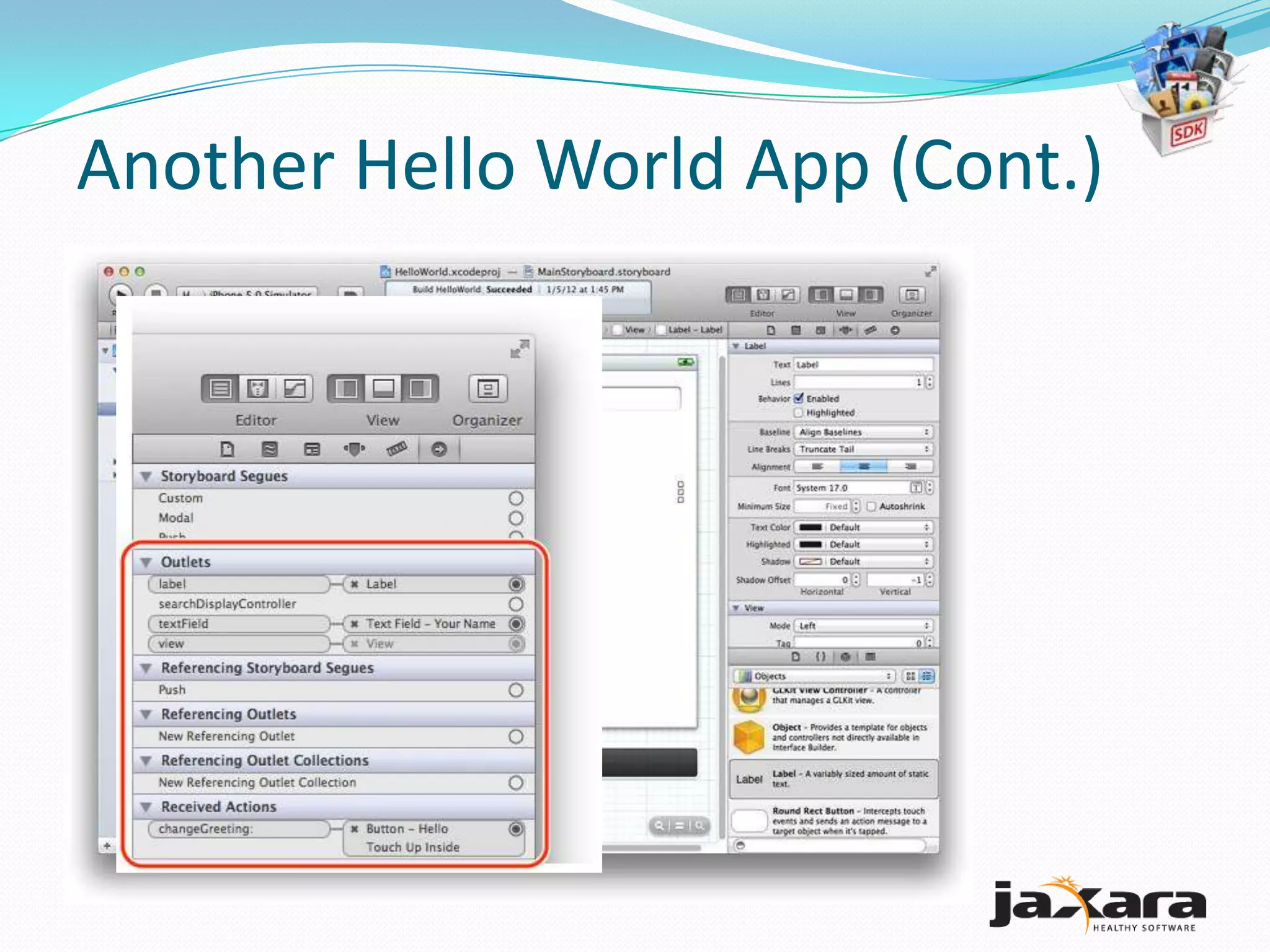Open the Quick Help inspector in the magnified inspector bar
This screenshot has width=1270, height=952.
pos(270,449)
